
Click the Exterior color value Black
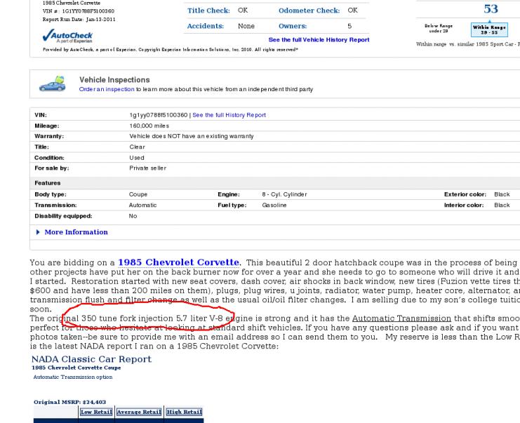502,194
